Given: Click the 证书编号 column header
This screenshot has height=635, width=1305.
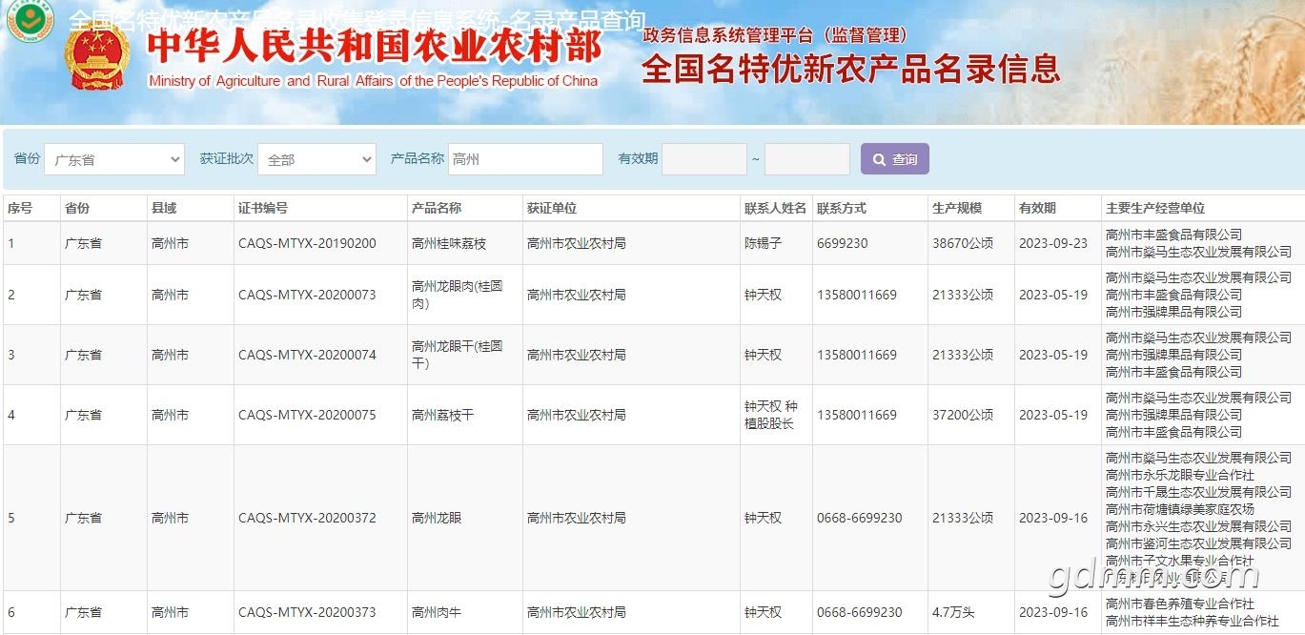Looking at the screenshot, I should pos(263,208).
